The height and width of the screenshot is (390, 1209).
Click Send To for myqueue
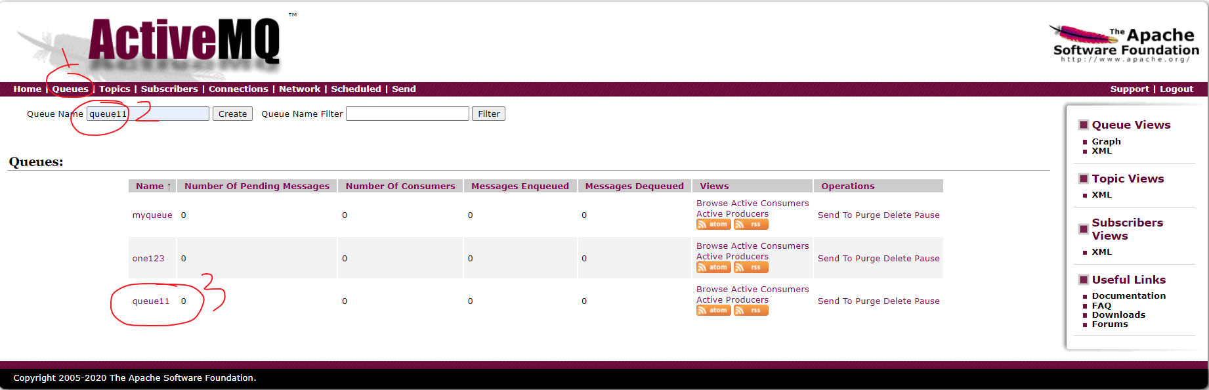tap(835, 215)
